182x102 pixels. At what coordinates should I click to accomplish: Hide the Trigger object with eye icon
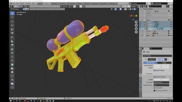tap(171, 29)
